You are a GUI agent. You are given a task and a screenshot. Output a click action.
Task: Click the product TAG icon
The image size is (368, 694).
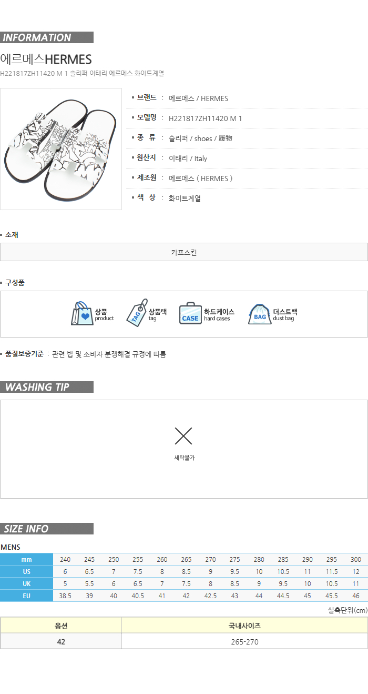pos(137,313)
